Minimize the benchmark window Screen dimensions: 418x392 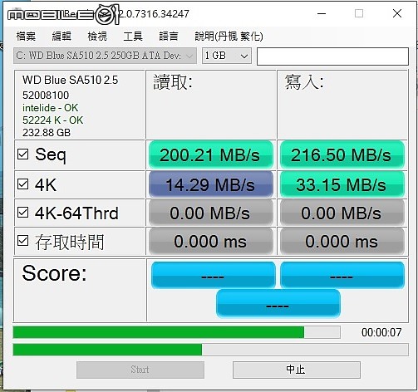coord(322,13)
